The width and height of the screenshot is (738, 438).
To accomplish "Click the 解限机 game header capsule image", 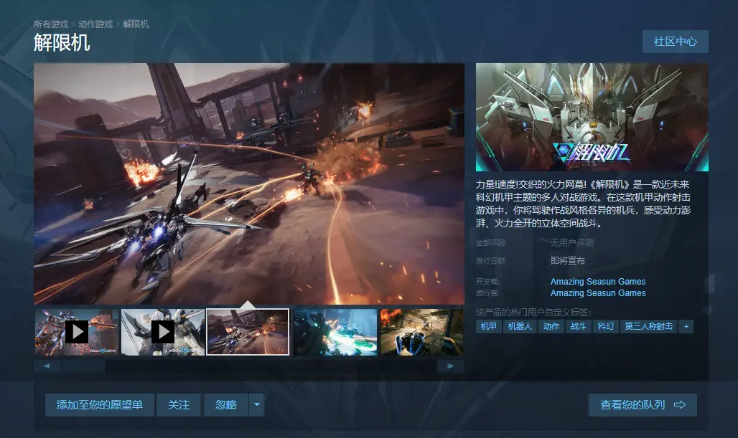I will click(x=592, y=117).
